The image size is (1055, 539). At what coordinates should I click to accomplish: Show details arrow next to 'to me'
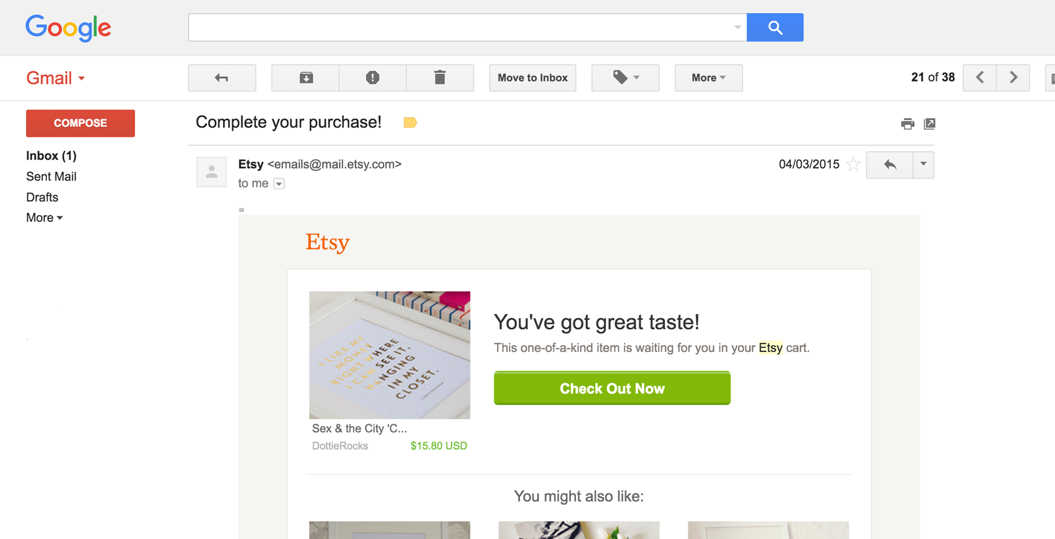point(279,184)
